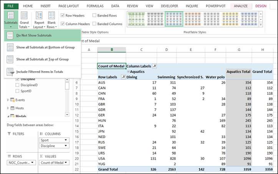Collapse the Aquatics group
The width and height of the screenshot is (278, 174).
tap(128, 72)
